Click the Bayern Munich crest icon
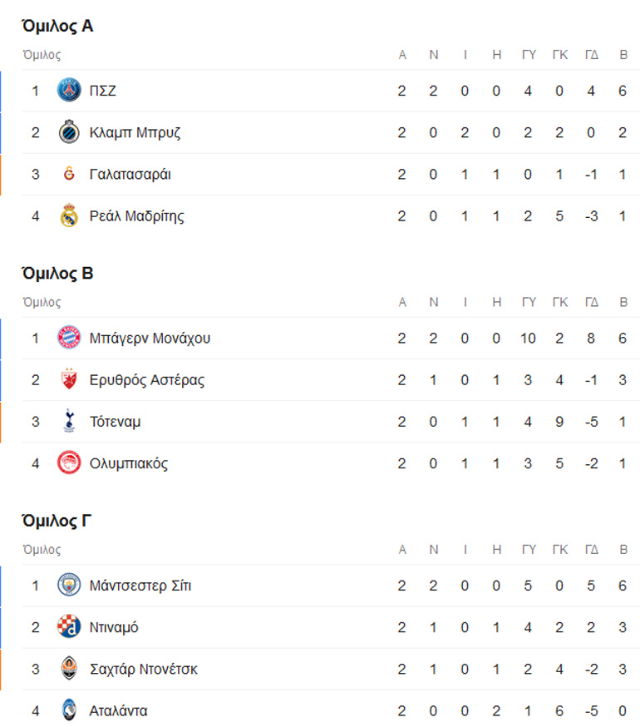The height and width of the screenshot is (727, 640). click(69, 338)
